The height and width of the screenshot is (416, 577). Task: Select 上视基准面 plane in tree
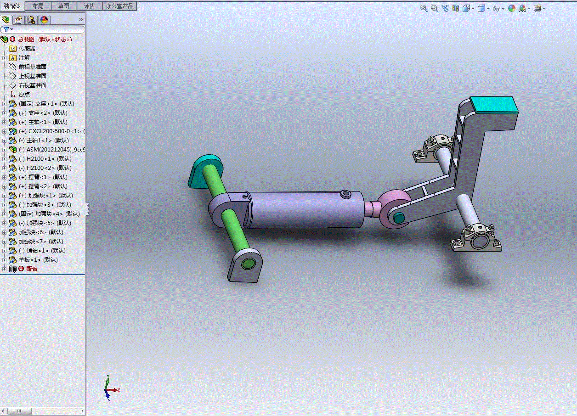pos(33,76)
